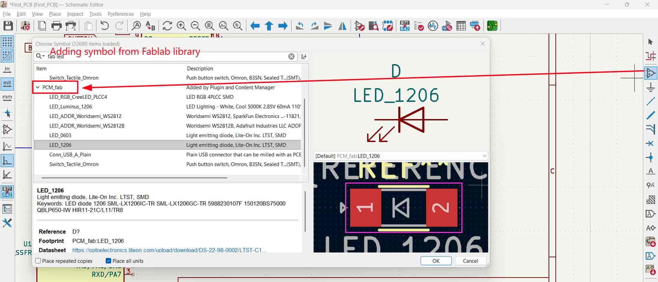Open the PCB Editor green board icon

(492, 26)
